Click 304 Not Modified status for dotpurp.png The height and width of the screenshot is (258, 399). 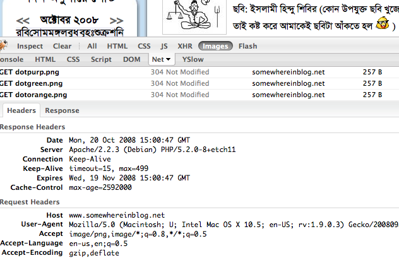(x=180, y=72)
